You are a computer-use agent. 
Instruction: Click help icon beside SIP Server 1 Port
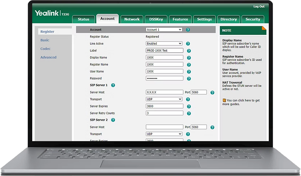pyautogui.click(x=212, y=92)
